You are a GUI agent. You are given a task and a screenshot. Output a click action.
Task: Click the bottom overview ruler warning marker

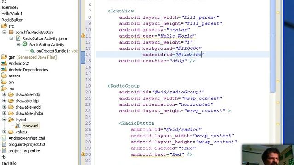coord(278,124)
